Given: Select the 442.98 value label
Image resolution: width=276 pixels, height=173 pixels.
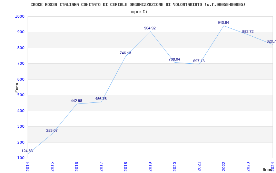Looking at the screenshot, I should click(76, 101).
